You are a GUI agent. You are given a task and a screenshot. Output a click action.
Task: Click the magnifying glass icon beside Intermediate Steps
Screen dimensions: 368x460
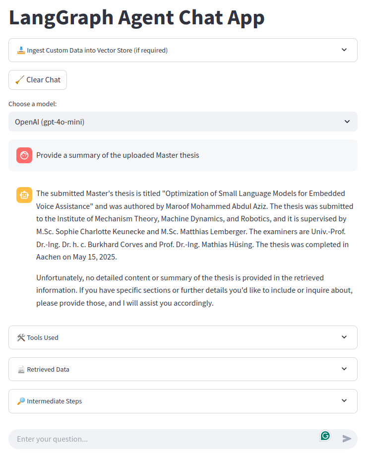(x=20, y=401)
